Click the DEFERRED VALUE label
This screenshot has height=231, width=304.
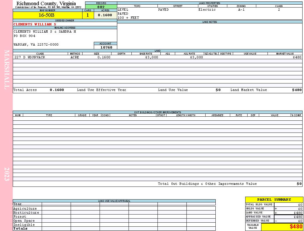(x=257, y=221)
